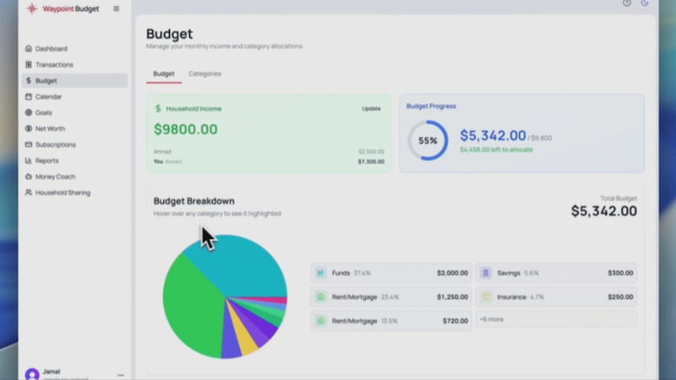Click the 55% budget progress ring

pyautogui.click(x=428, y=140)
